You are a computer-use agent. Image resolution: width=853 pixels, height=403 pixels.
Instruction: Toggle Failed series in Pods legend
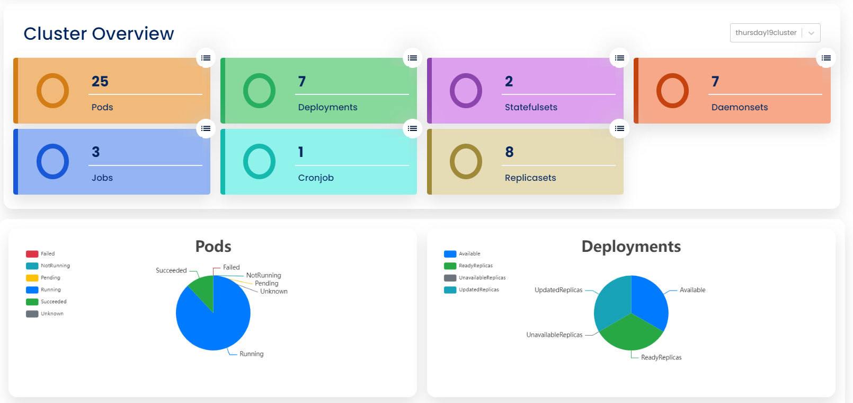(x=40, y=254)
